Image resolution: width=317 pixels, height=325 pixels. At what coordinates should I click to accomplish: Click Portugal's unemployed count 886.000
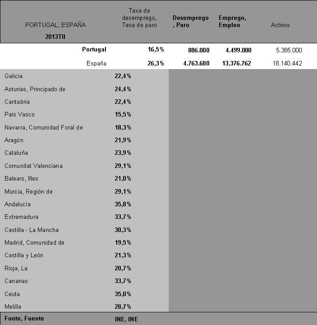(198, 50)
